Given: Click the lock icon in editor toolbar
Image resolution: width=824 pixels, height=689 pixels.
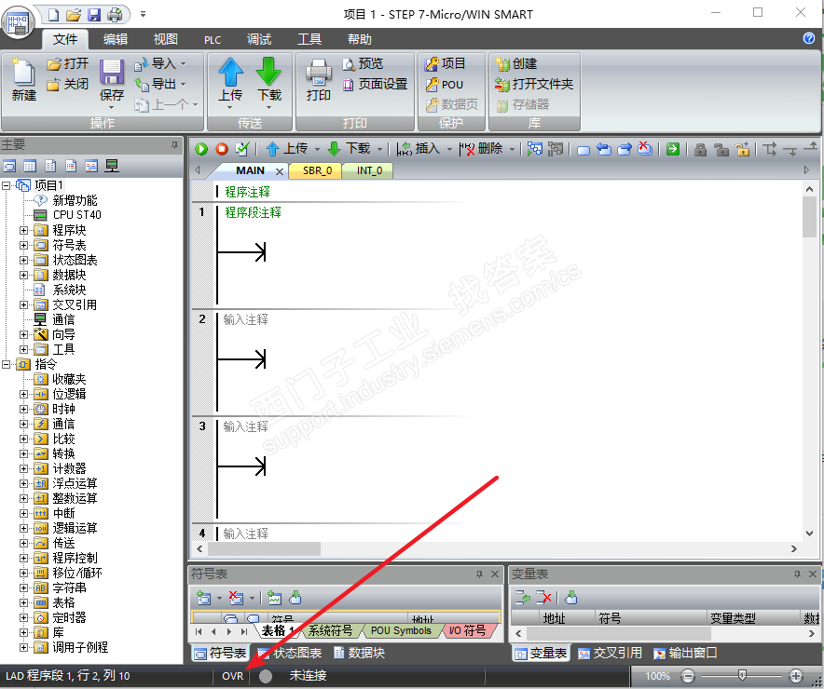Looking at the screenshot, I should click(x=700, y=150).
